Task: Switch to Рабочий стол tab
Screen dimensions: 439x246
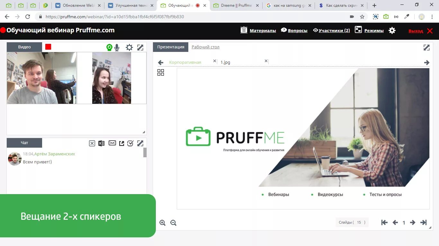Action: (x=205, y=47)
